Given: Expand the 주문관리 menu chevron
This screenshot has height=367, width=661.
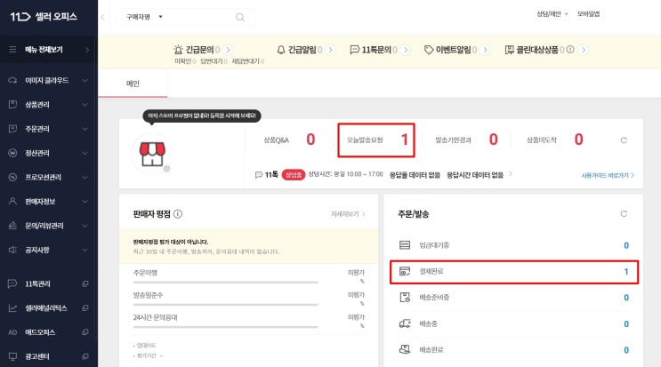Looking at the screenshot, I should tap(85, 129).
